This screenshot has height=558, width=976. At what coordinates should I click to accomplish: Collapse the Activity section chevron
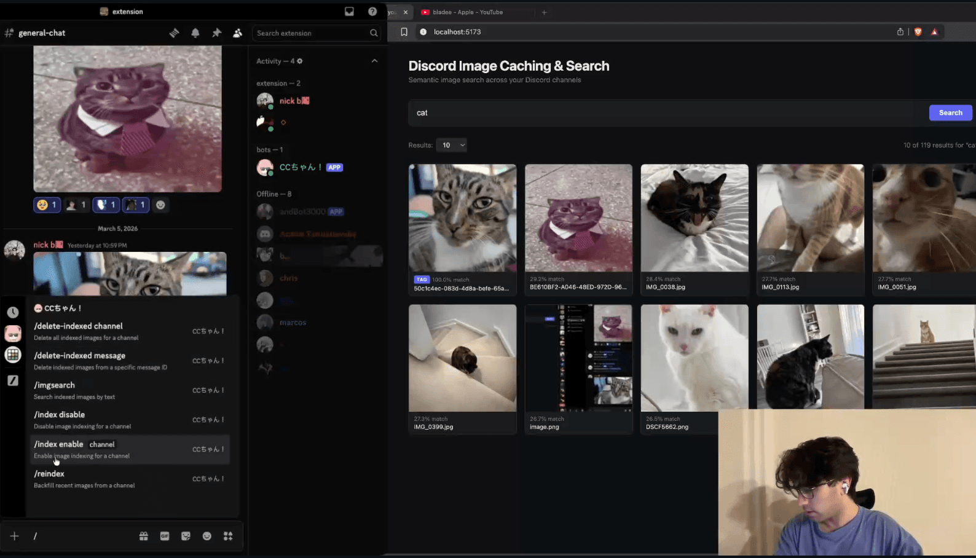[x=374, y=61]
